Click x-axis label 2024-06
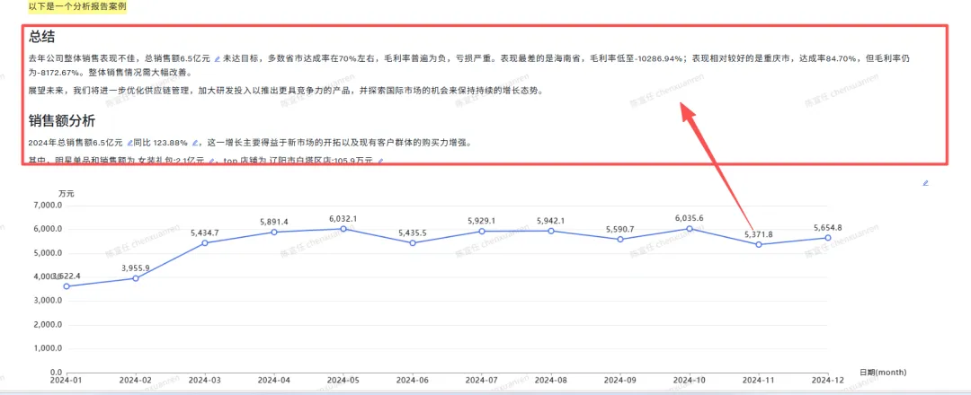Screen dimensions: 971x395 (x=413, y=380)
